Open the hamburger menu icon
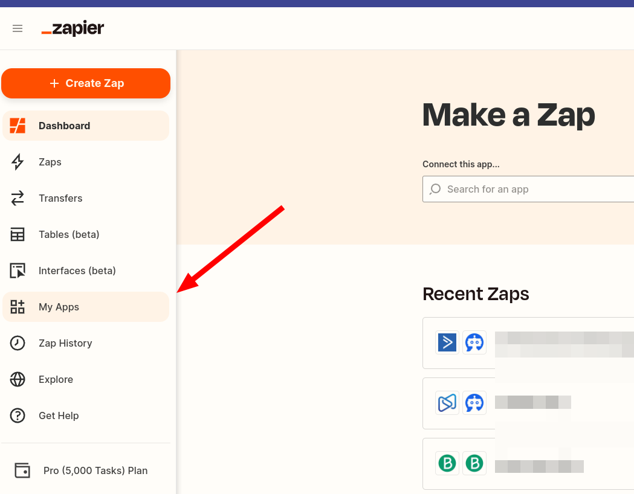Image resolution: width=634 pixels, height=494 pixels. coord(18,28)
